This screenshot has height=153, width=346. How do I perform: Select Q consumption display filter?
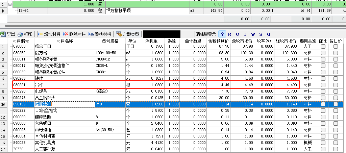(x=269, y=34)
